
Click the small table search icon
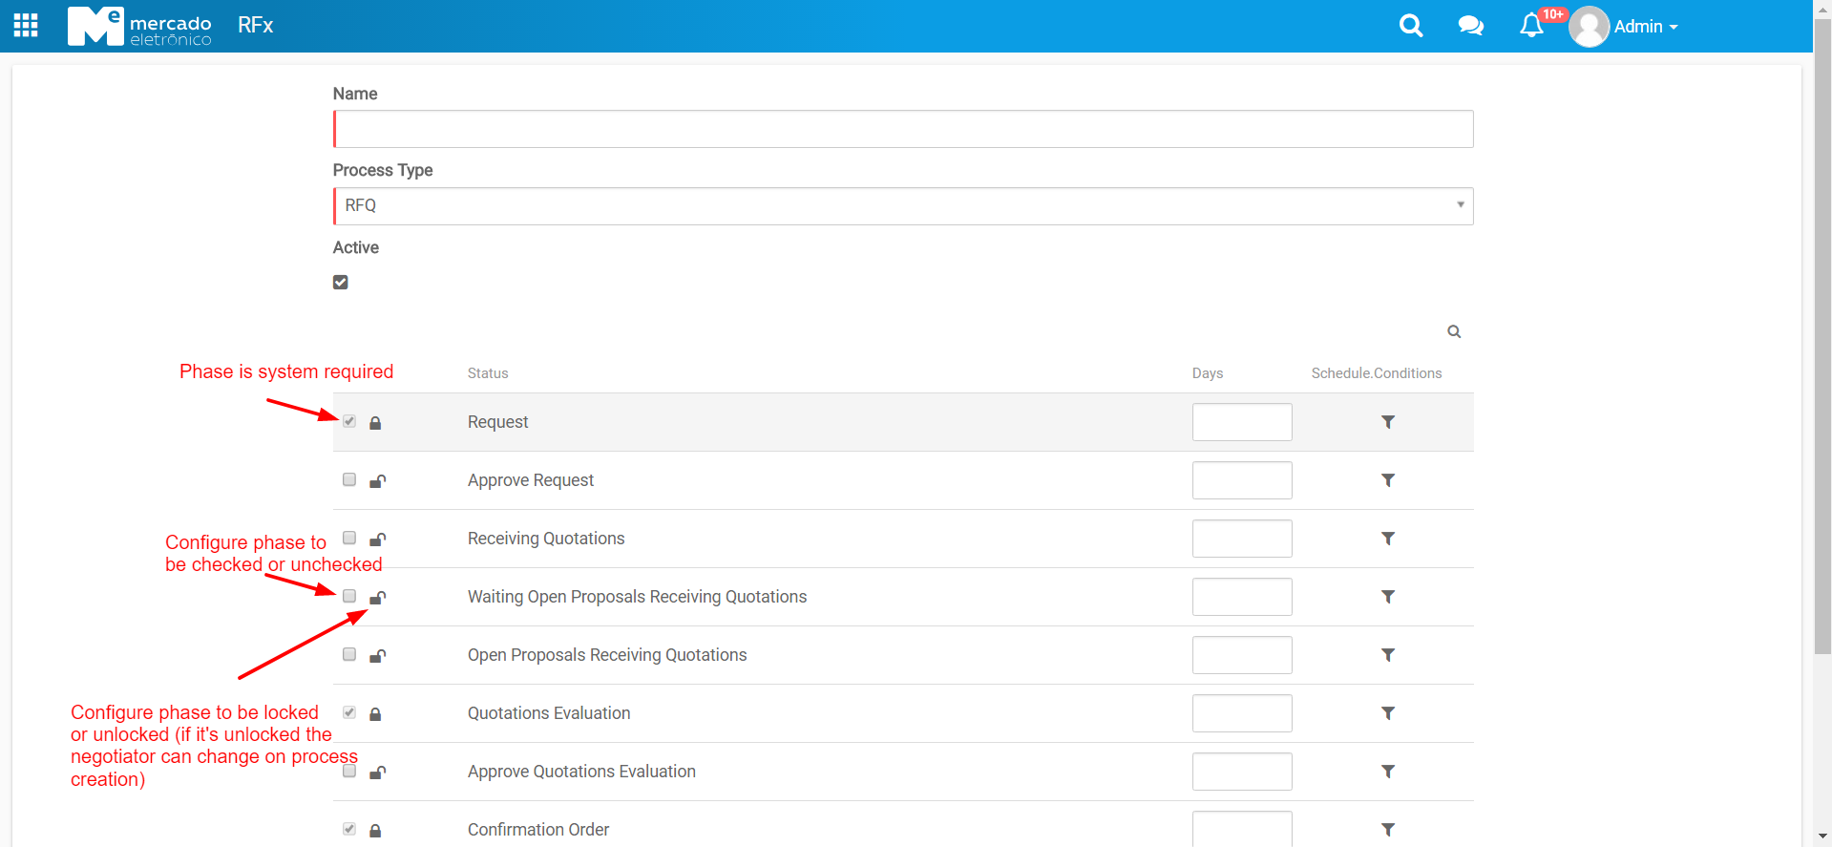pos(1454,331)
